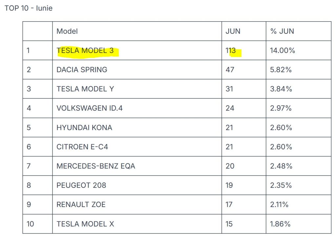This screenshot has width=336, height=238.
Task: Click the JUN column header
Action: [233, 31]
